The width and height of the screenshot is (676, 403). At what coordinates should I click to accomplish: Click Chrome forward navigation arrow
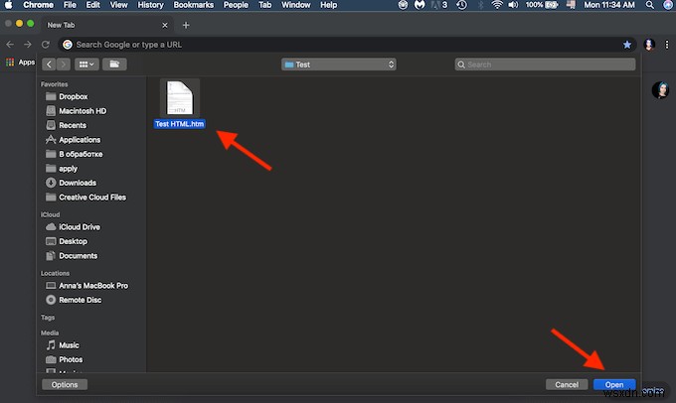pos(28,45)
